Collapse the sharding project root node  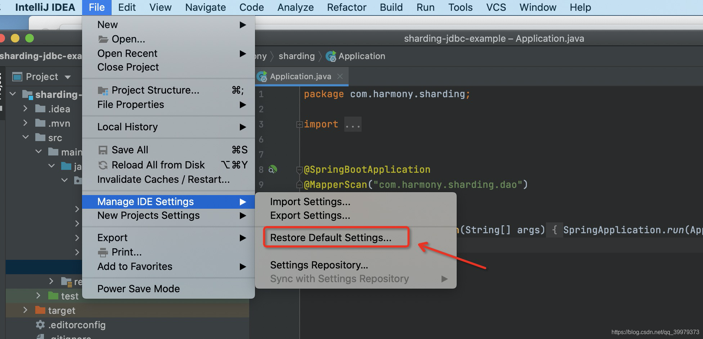(x=13, y=94)
